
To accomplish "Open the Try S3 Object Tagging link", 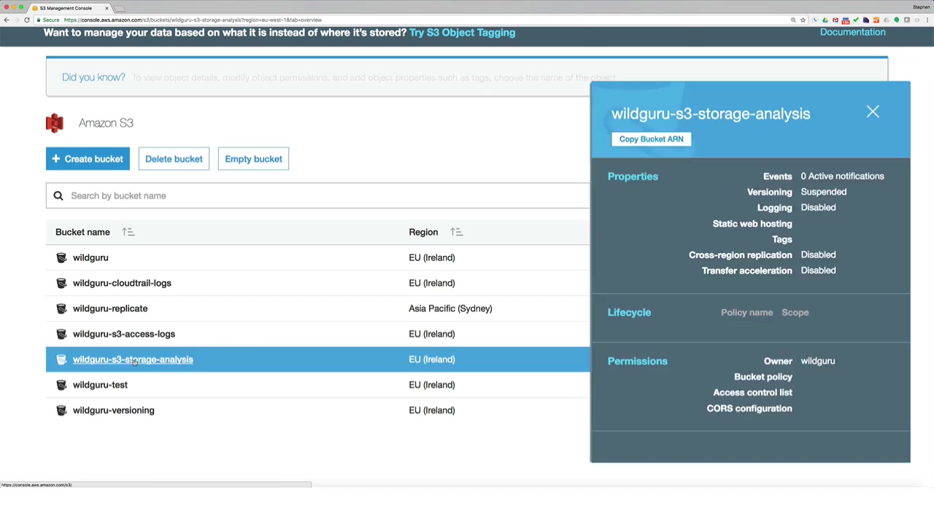I will 462,32.
